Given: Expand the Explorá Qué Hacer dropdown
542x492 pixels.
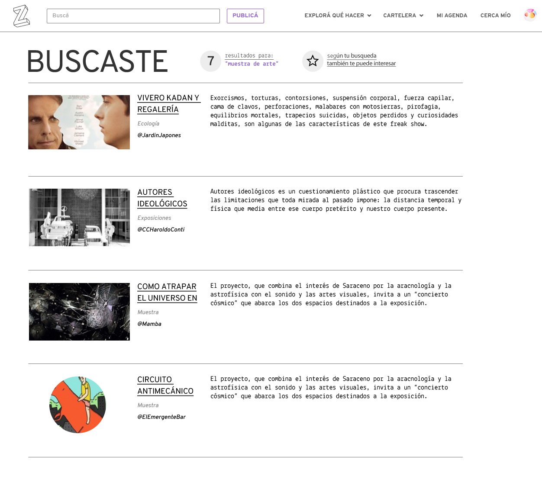Looking at the screenshot, I should [x=338, y=16].
